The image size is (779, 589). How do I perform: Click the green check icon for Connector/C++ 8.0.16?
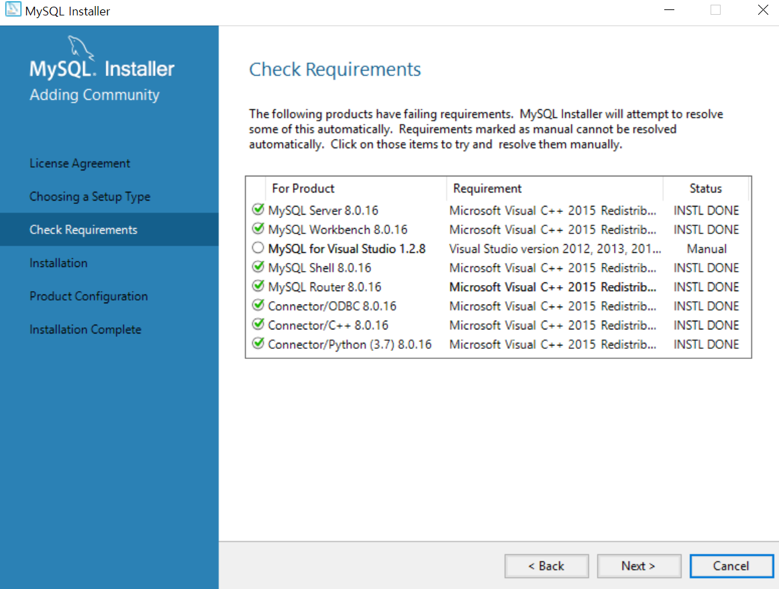click(x=258, y=324)
